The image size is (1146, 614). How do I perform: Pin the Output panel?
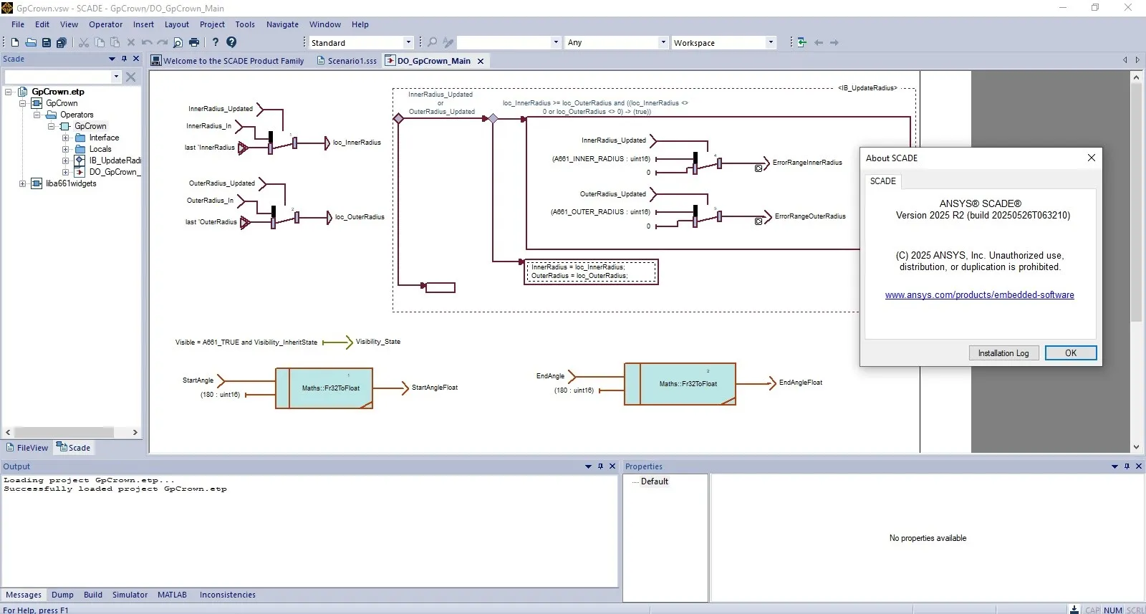pos(600,466)
